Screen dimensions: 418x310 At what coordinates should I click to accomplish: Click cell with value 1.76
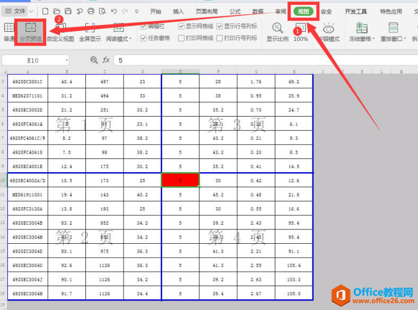coord(256,82)
